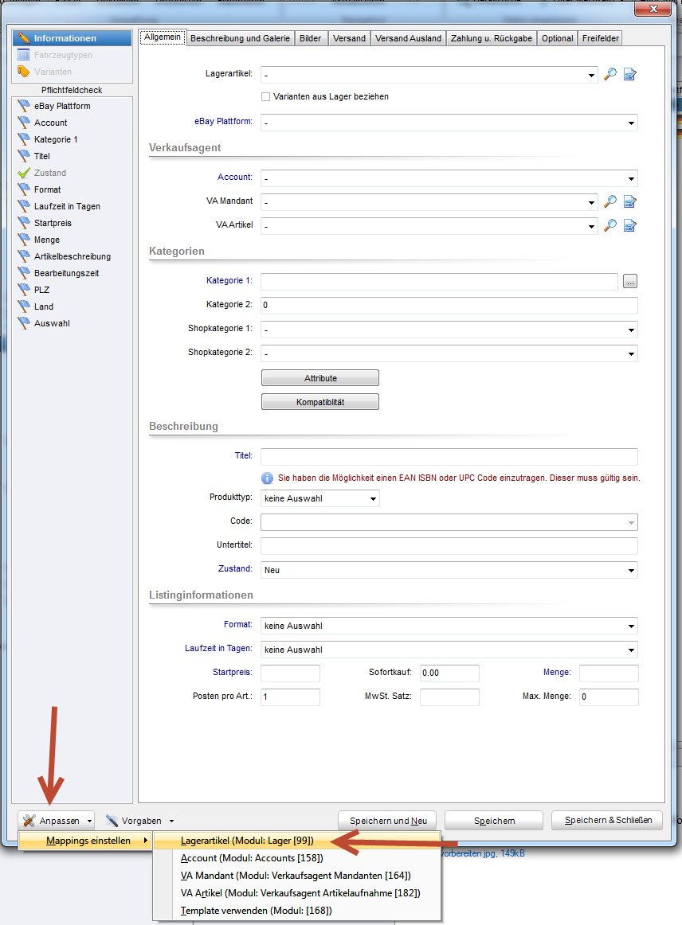
Task: Click the flag icon for Bearbeitungszeit
Action: tap(24, 273)
